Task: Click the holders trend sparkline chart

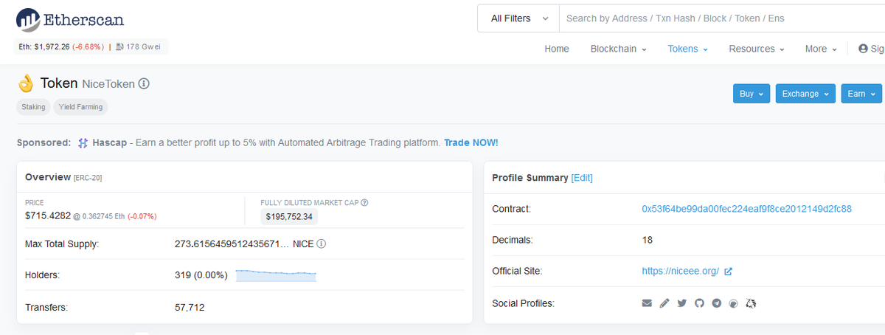Action: (276, 275)
